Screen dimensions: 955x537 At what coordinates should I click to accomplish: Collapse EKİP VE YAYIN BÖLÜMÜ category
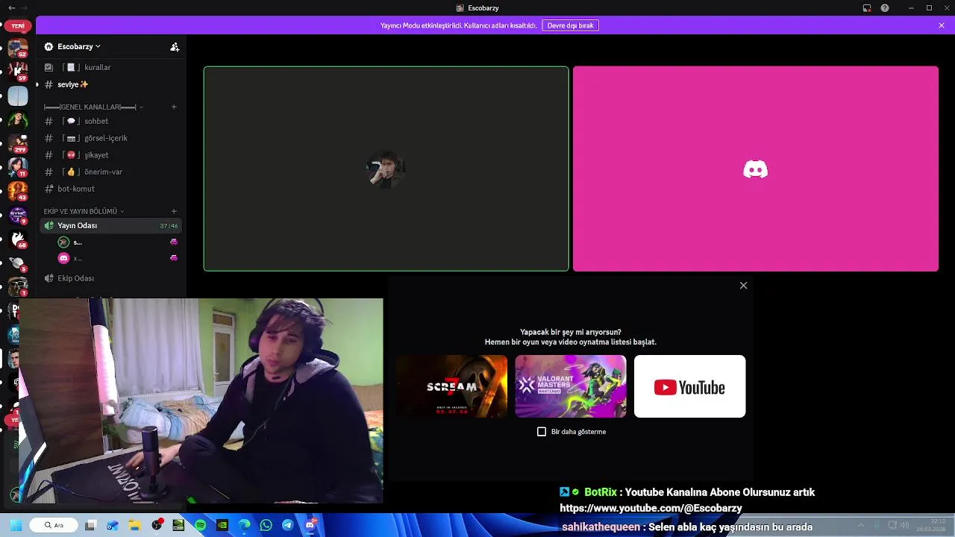point(84,211)
